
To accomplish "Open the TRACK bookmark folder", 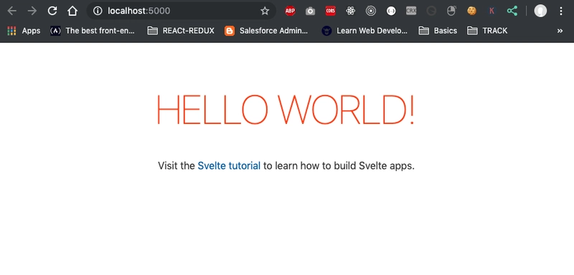I will coord(487,31).
